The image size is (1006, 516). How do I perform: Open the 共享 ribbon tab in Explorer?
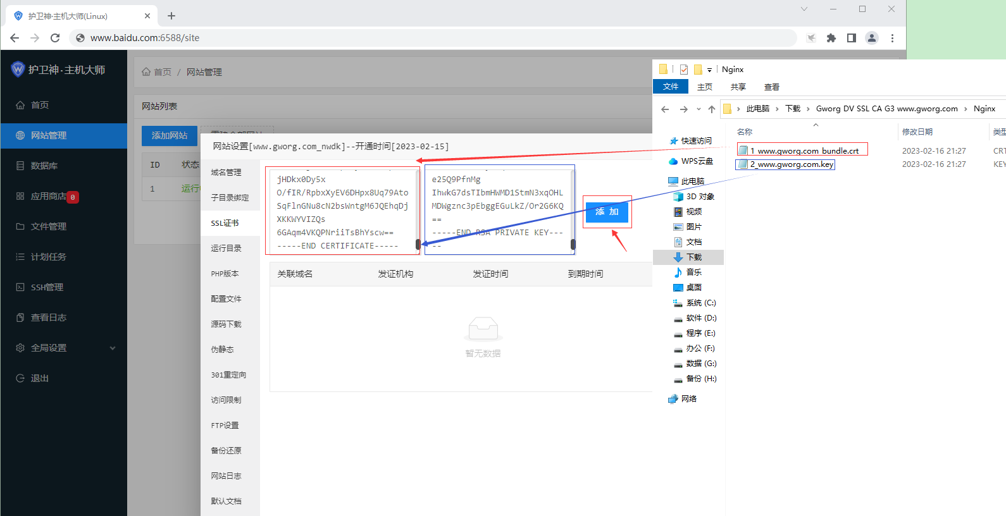[738, 87]
